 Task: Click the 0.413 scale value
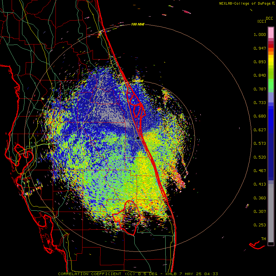(260, 184)
